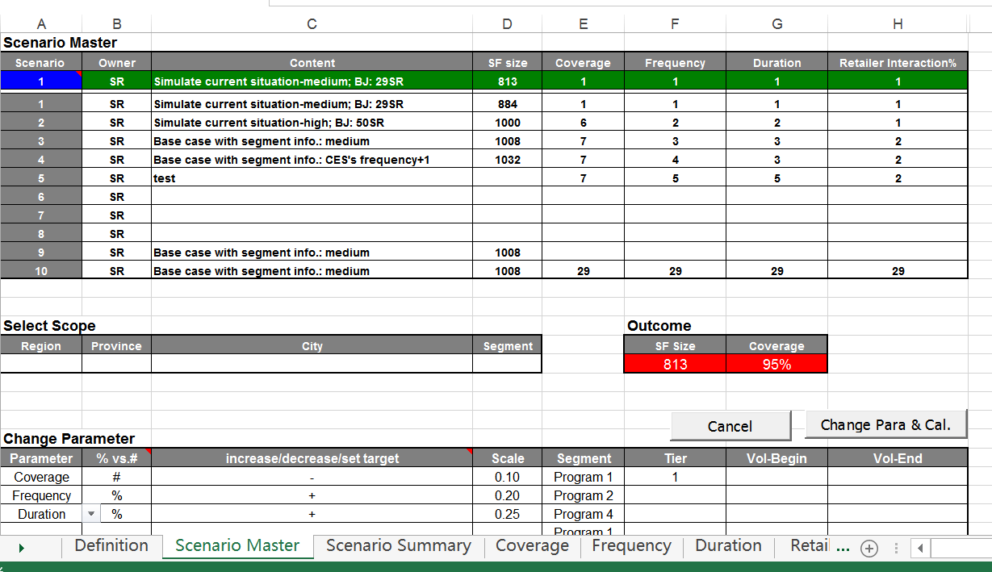This screenshot has height=572, width=992.
Task: Click the Cancel button
Action: (x=730, y=426)
